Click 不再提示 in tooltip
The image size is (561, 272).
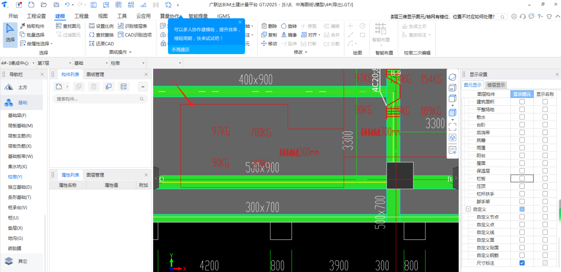point(180,50)
